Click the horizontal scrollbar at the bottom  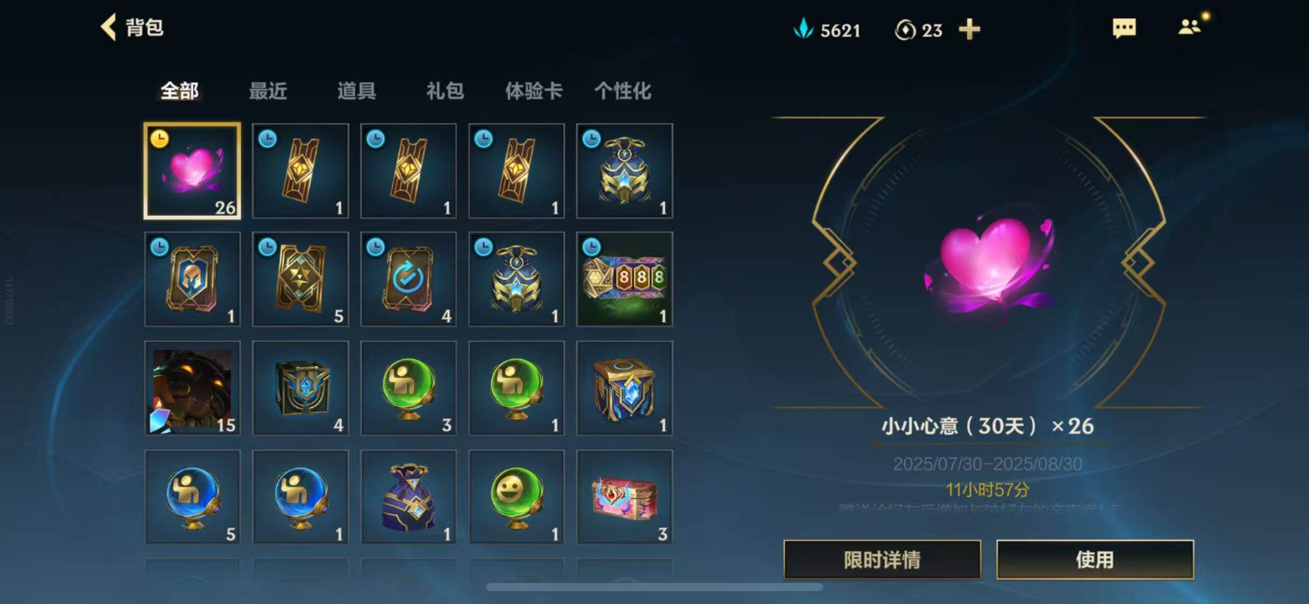pos(654,587)
